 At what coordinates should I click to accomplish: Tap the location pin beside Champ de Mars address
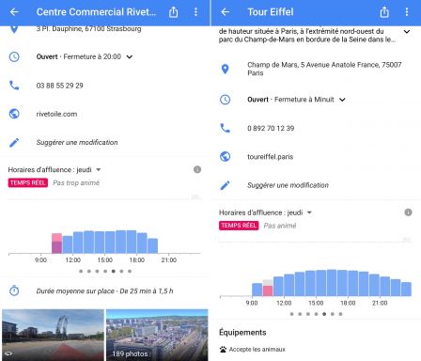point(225,69)
